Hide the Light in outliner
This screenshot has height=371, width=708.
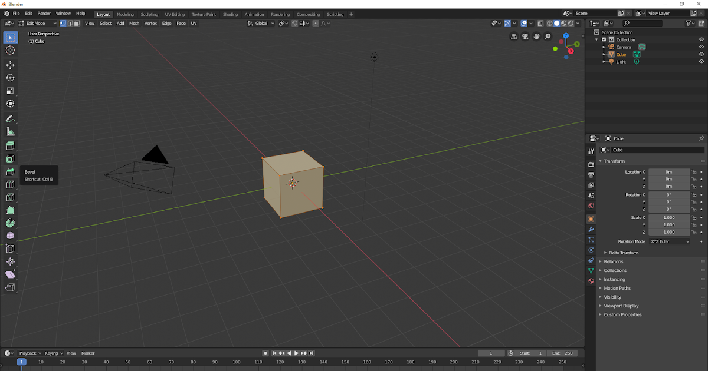click(702, 62)
